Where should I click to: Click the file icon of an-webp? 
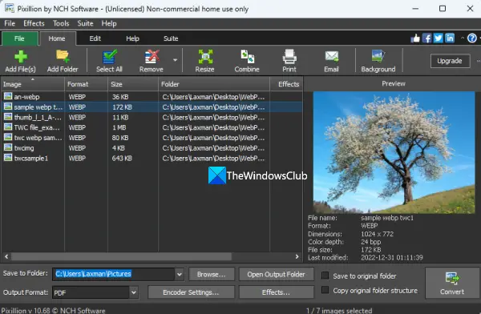[8, 97]
